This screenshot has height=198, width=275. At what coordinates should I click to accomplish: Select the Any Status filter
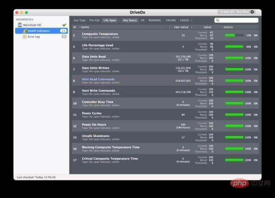tap(130, 20)
